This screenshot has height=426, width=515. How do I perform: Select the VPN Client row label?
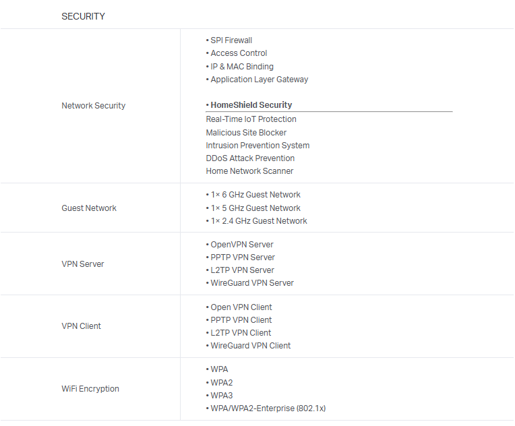click(x=81, y=326)
